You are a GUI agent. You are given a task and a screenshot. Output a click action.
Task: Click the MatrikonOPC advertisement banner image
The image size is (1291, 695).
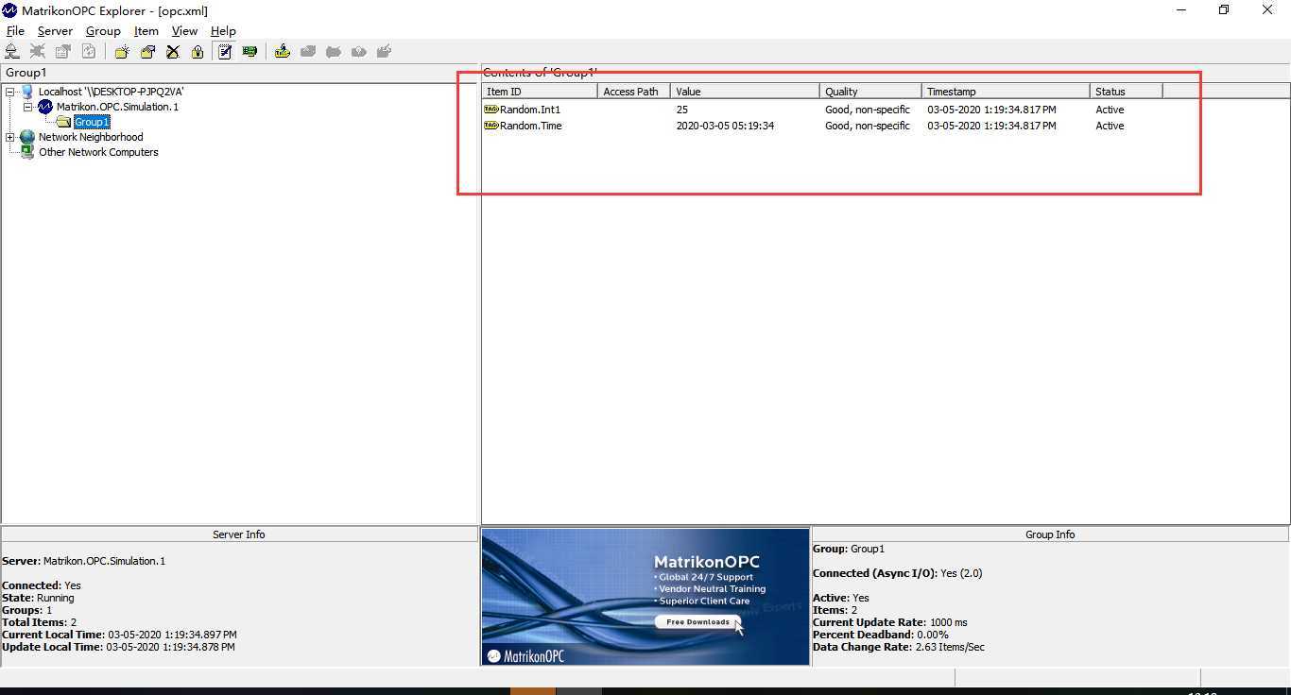pos(645,596)
